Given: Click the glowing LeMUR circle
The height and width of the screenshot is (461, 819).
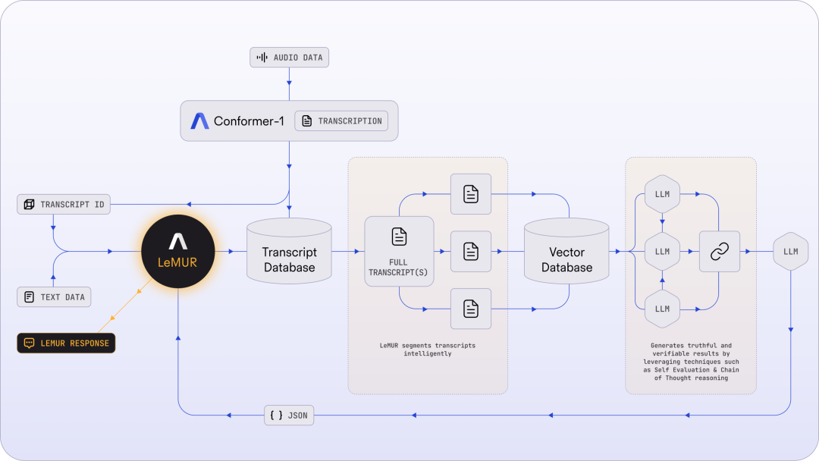Looking at the screenshot, I should [x=178, y=251].
